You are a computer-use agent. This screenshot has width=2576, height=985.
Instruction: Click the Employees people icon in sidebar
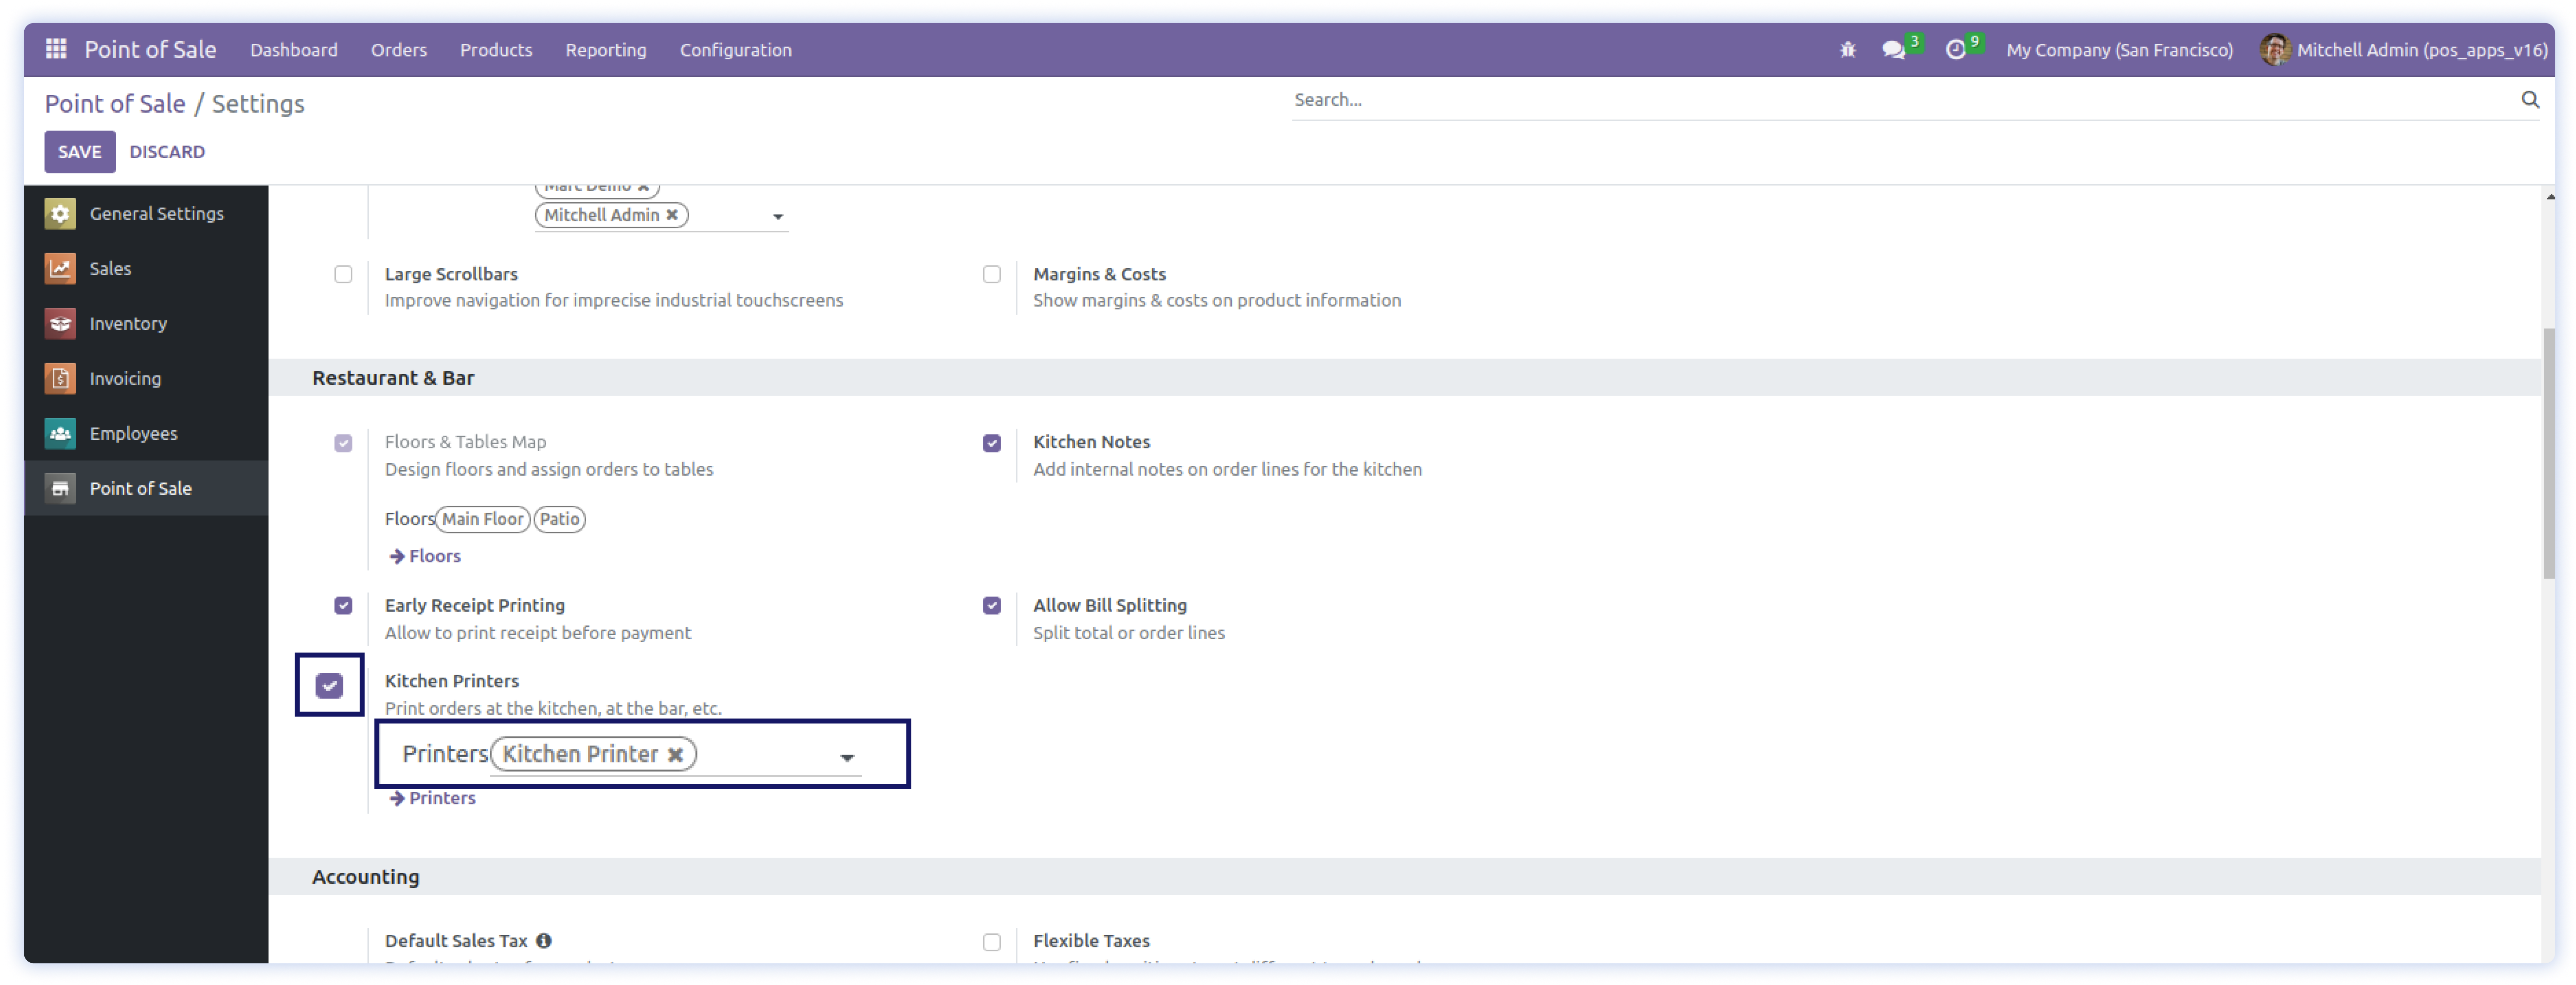click(60, 433)
